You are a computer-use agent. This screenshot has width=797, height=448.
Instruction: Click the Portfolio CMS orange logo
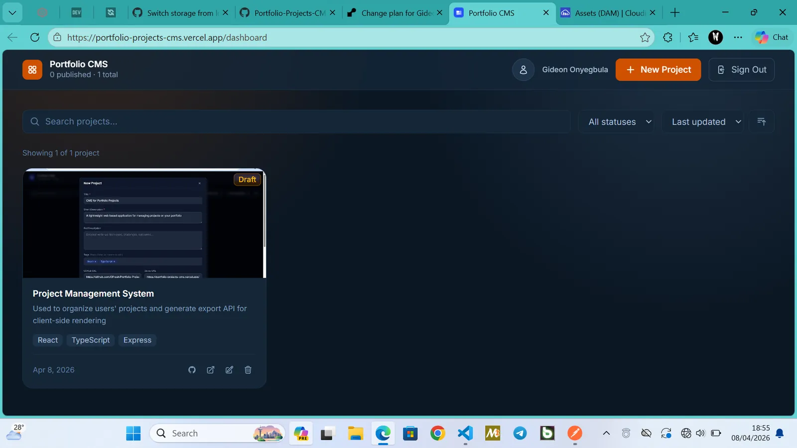[x=32, y=70]
